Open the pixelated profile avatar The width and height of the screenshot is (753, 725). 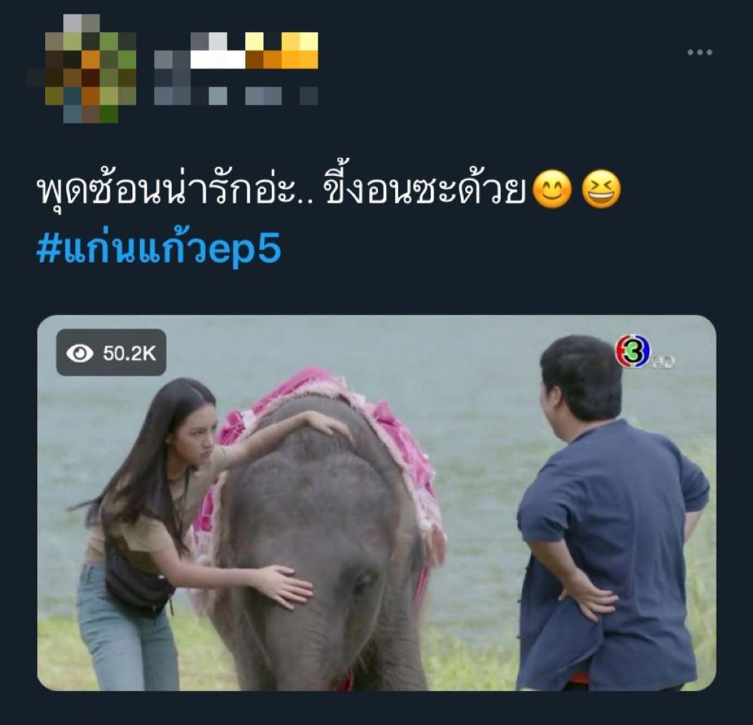(x=82, y=69)
